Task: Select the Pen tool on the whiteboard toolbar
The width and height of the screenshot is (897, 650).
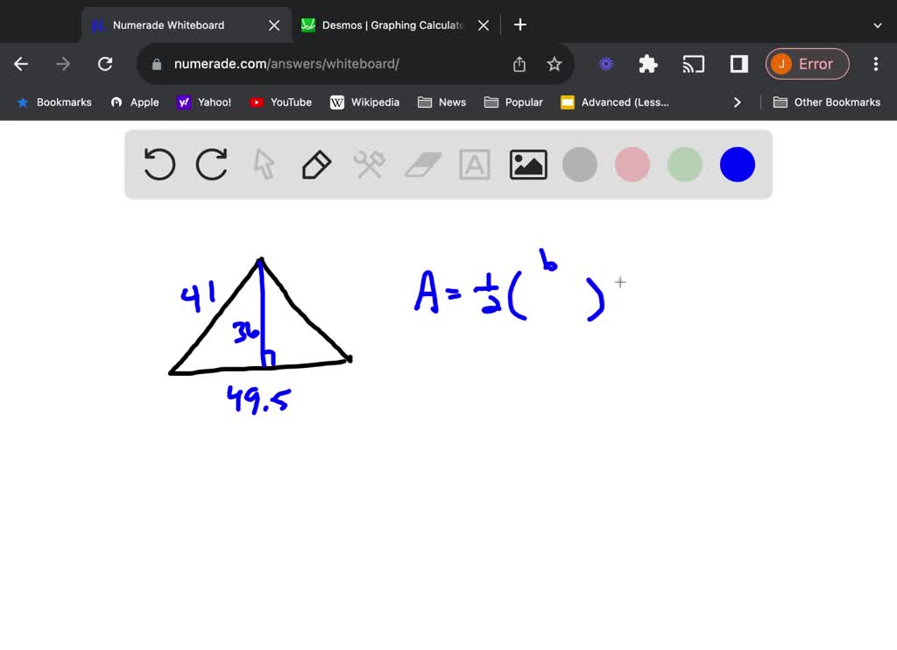Action: click(316, 164)
